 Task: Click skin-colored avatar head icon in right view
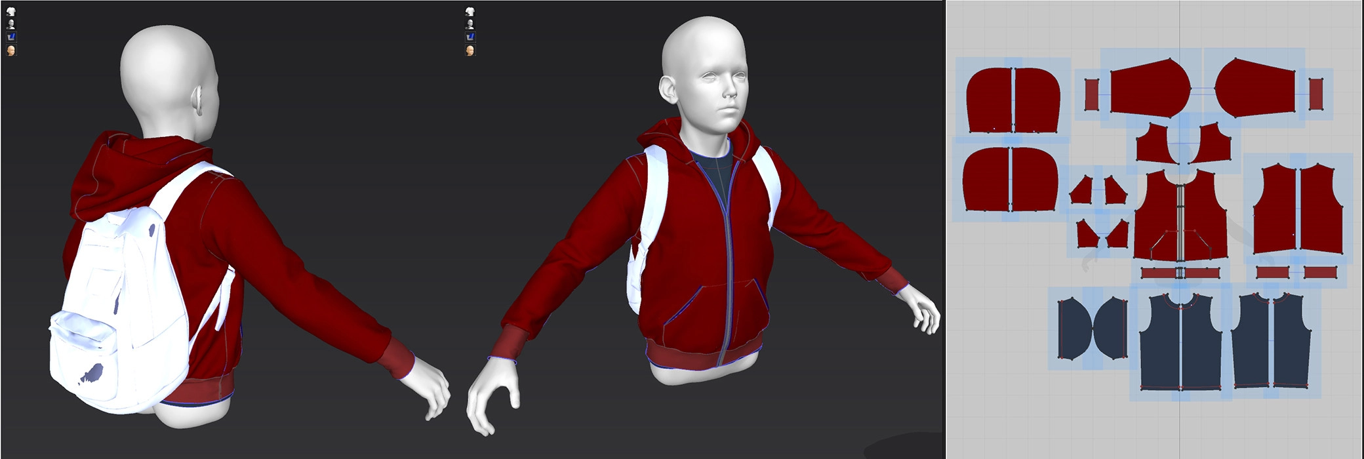click(x=470, y=50)
